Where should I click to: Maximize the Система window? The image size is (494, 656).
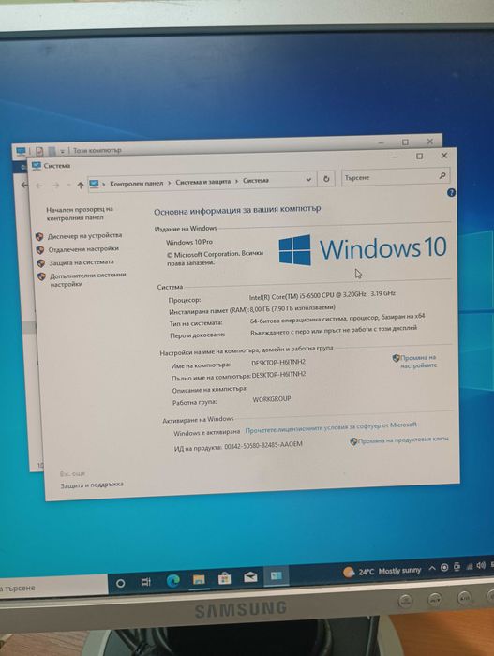click(x=420, y=157)
